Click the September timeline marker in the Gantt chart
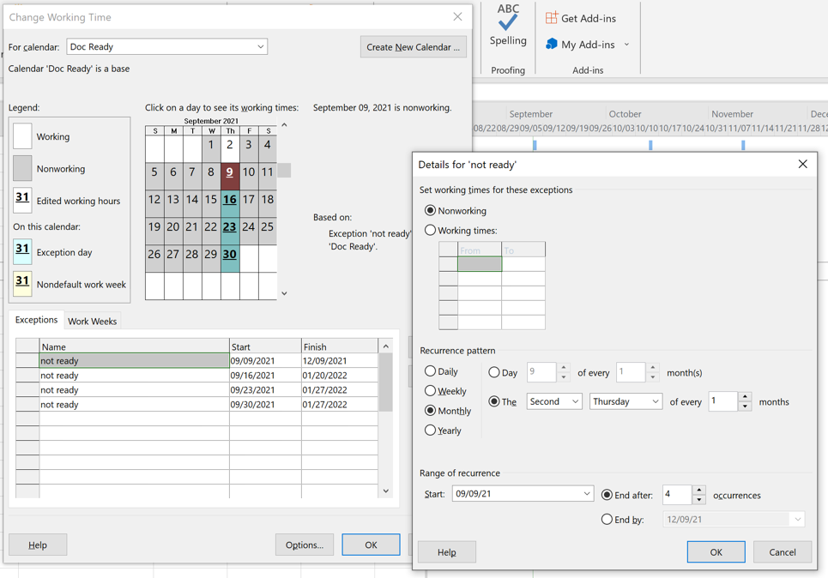The image size is (828, 578). pyautogui.click(x=535, y=145)
